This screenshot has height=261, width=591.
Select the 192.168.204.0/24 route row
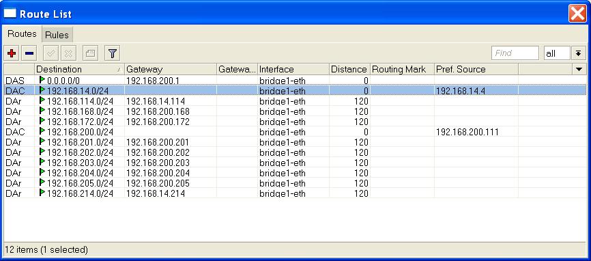(x=295, y=173)
